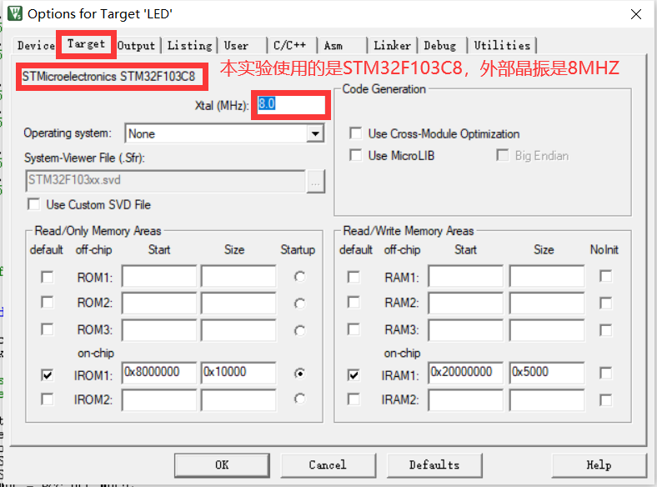
Task: Enable Use Custom SVD File
Action: [33, 204]
